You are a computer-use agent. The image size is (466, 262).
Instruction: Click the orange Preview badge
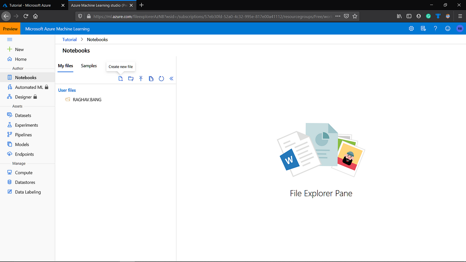[10, 29]
